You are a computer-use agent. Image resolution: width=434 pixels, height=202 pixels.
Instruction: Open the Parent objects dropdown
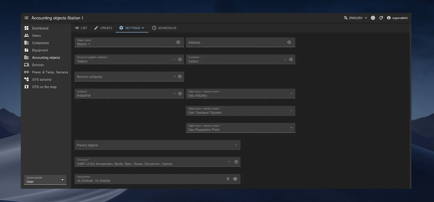click(x=157, y=145)
